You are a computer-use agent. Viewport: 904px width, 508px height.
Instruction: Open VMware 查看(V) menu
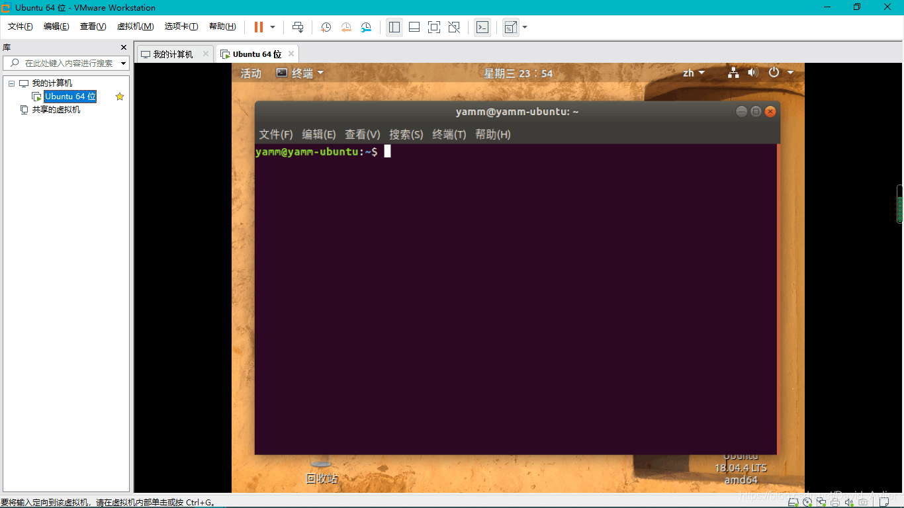93,26
